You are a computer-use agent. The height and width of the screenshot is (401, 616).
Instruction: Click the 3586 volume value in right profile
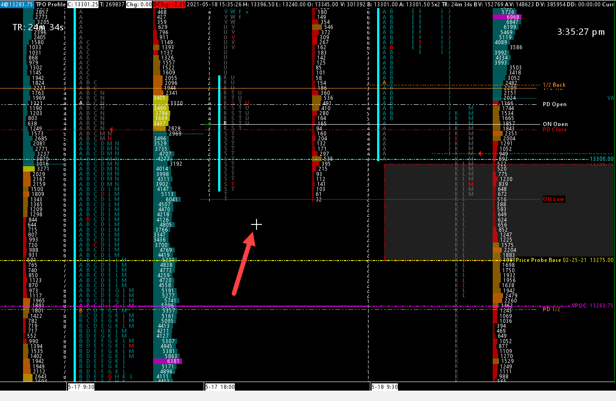tap(516, 47)
